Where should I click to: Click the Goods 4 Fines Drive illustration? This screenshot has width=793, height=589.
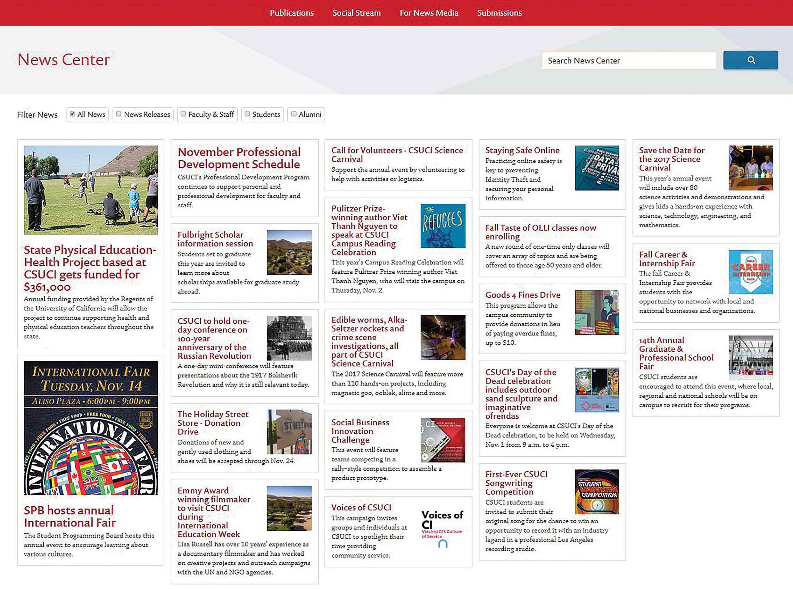(597, 312)
